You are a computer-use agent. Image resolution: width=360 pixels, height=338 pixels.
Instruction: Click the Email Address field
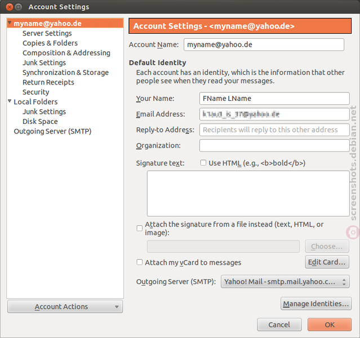click(274, 114)
